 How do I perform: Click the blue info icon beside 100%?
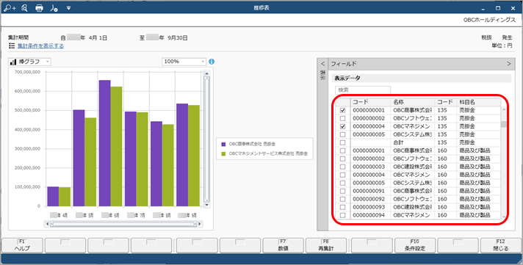point(212,62)
